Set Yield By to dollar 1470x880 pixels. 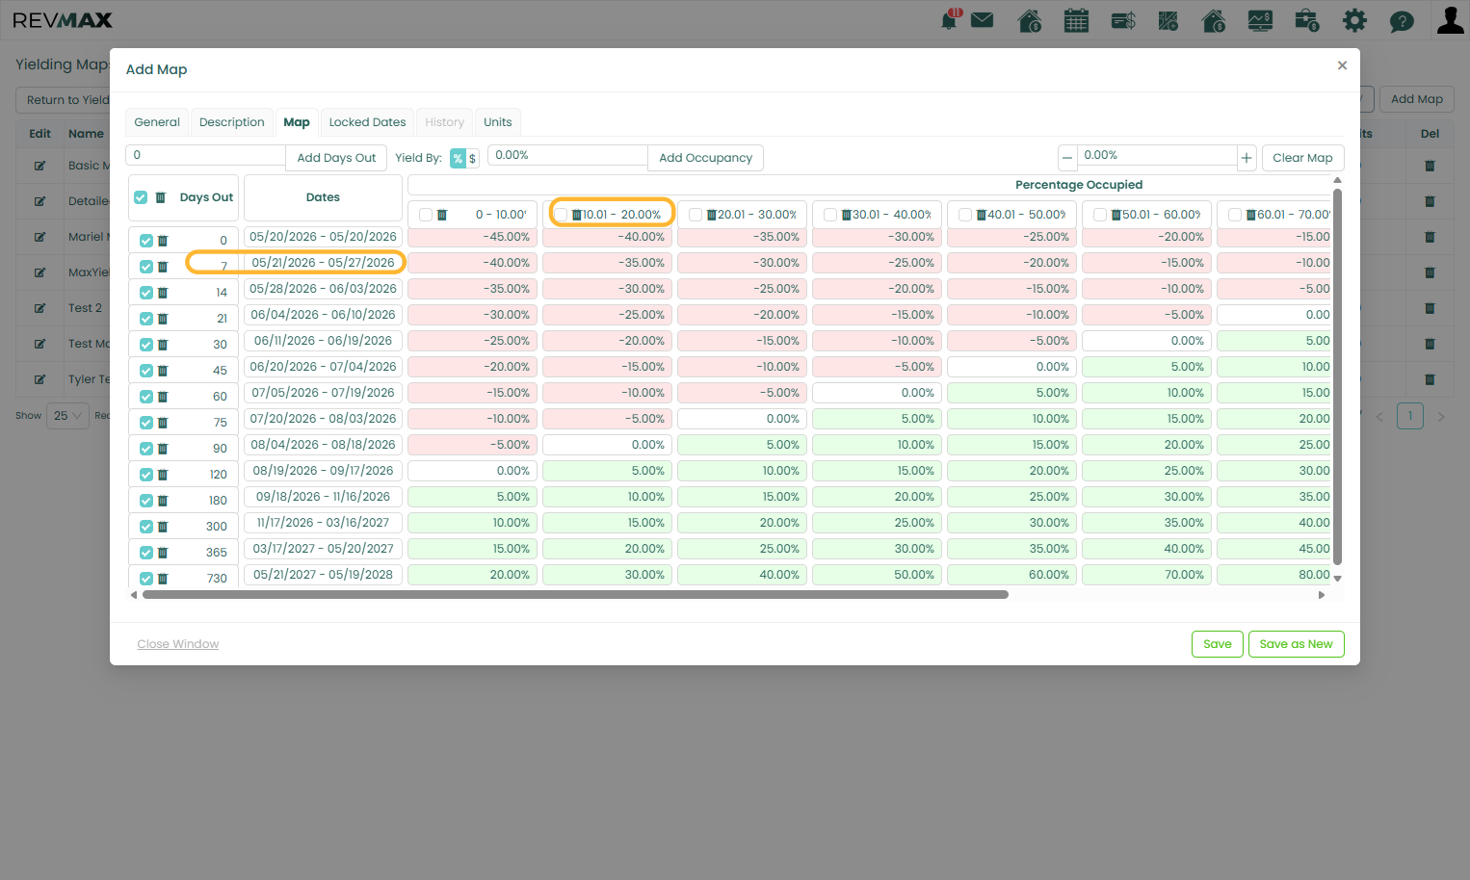coord(473,159)
